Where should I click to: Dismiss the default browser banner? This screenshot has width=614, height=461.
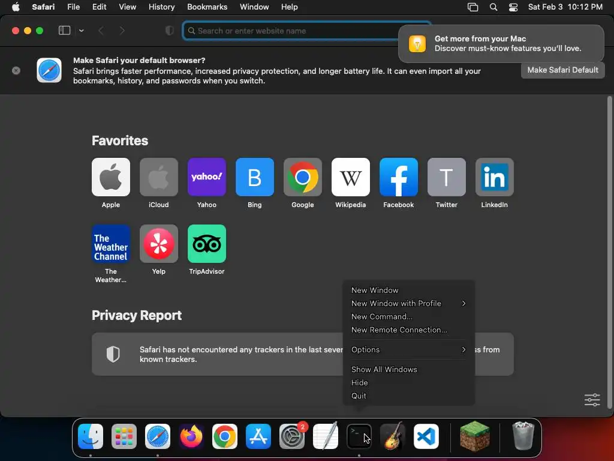[x=16, y=71]
